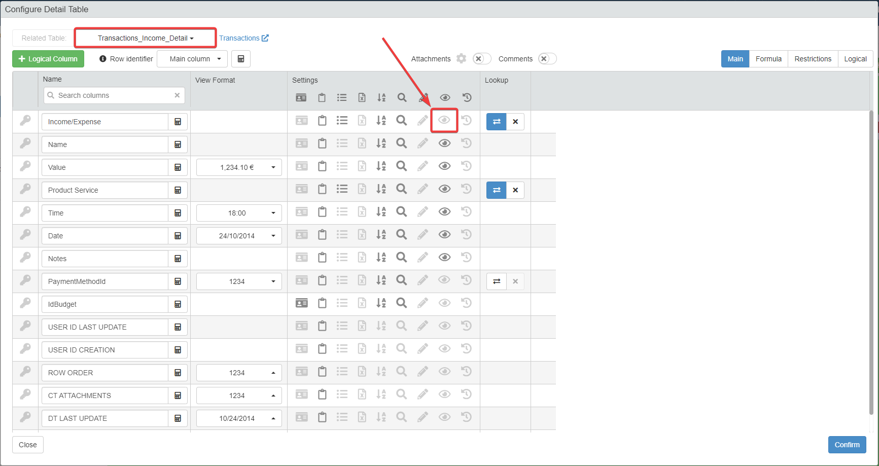The height and width of the screenshot is (466, 879).
Task: Click the card icon in IdBudget row
Action: point(301,303)
